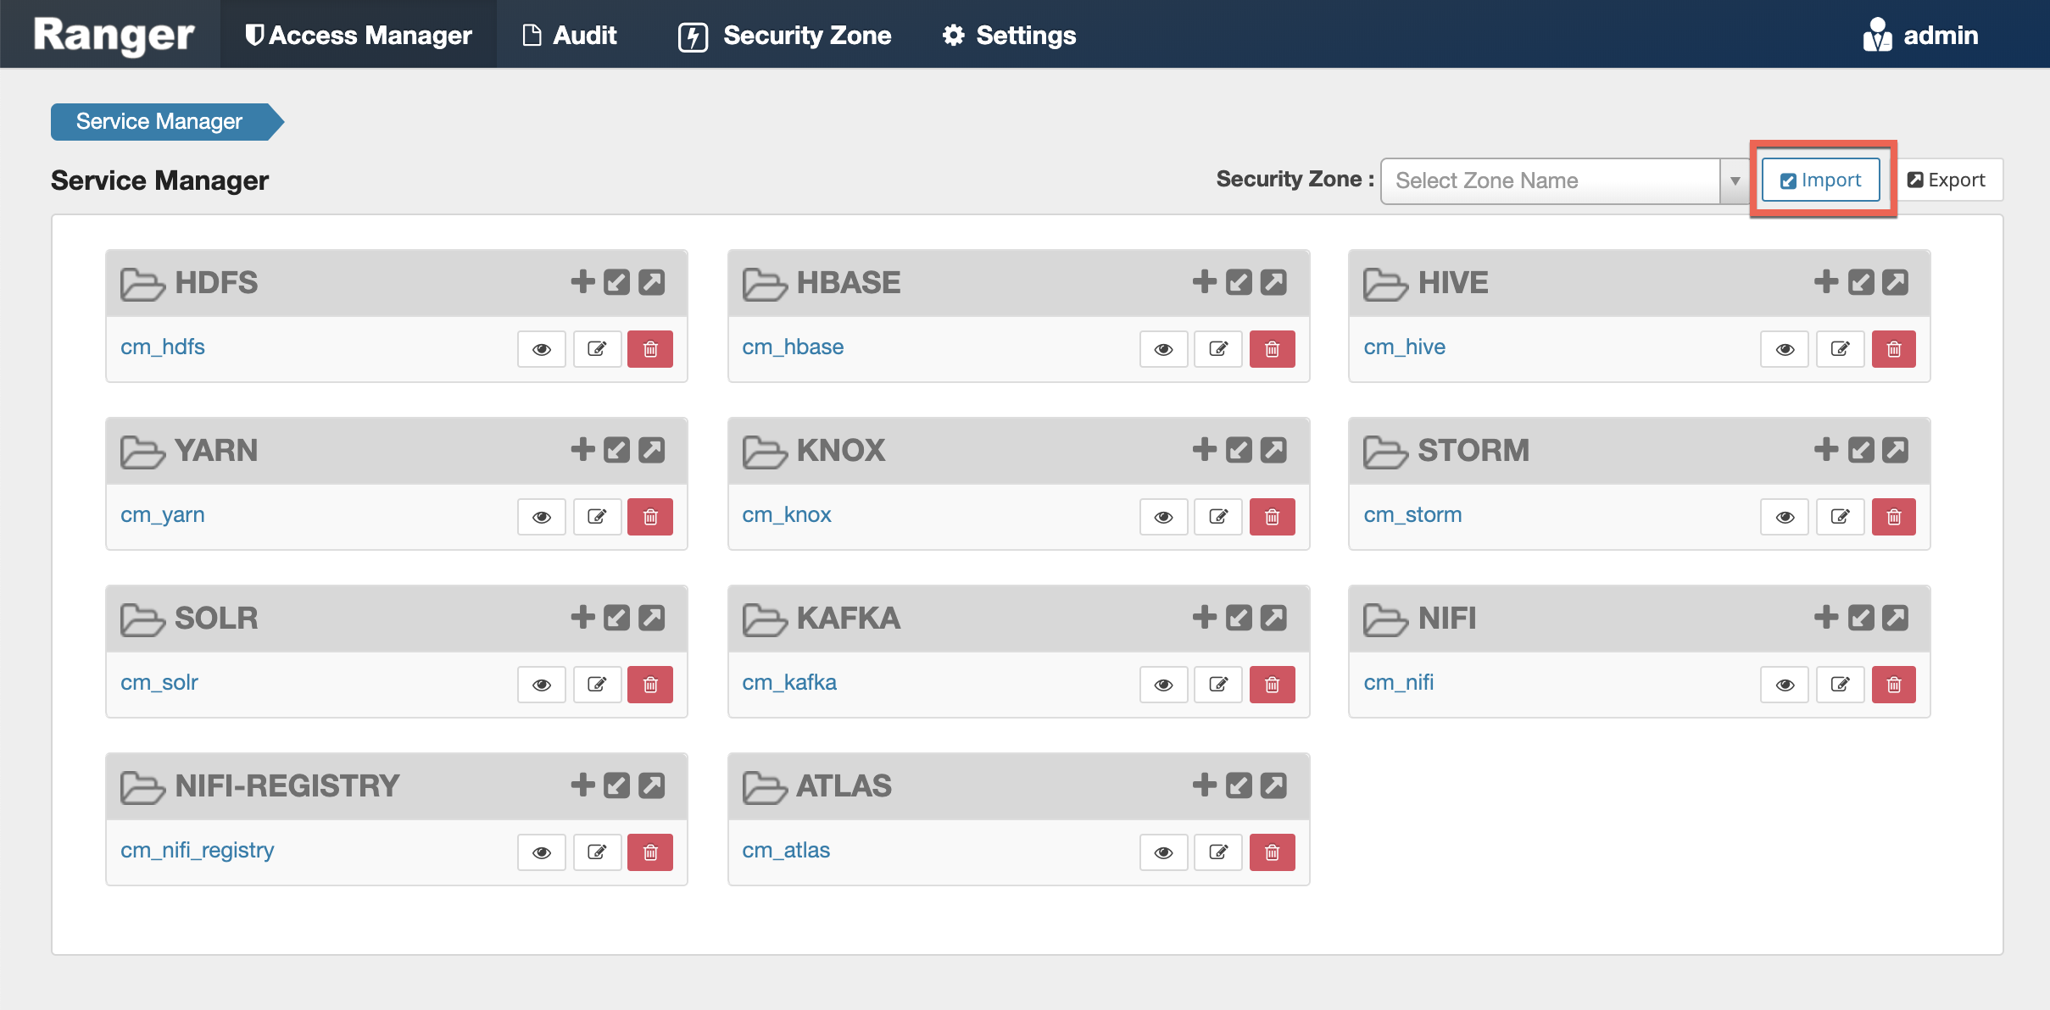Open the cm_storm service link

point(1412,514)
